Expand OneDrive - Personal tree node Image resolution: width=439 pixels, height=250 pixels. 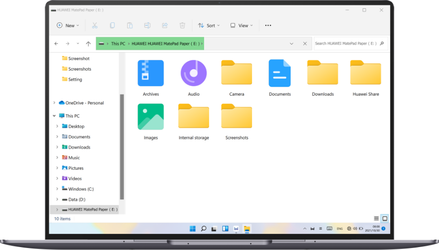click(54, 103)
